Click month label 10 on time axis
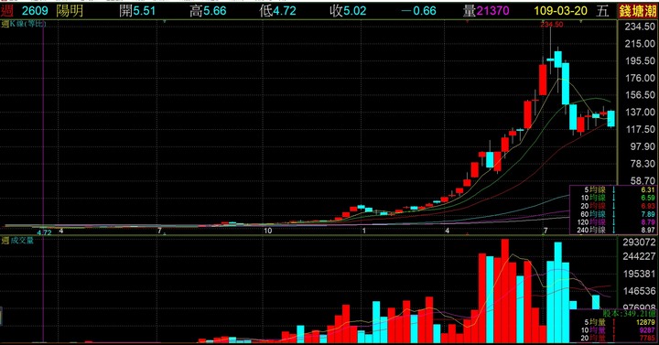This screenshot has height=345, width=659. pos(267,231)
